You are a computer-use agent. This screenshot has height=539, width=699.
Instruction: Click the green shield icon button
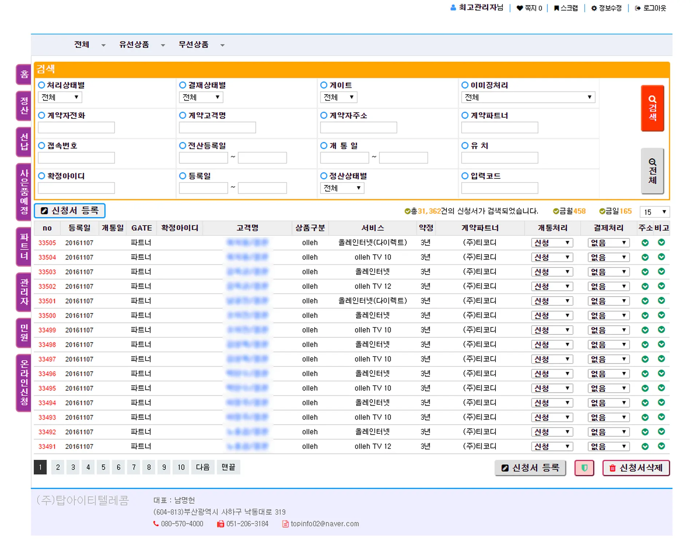pos(584,468)
